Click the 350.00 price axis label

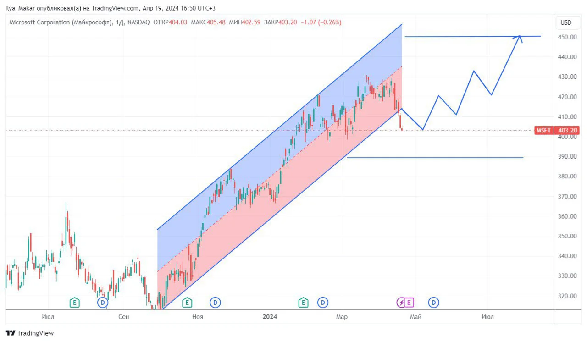pos(567,236)
